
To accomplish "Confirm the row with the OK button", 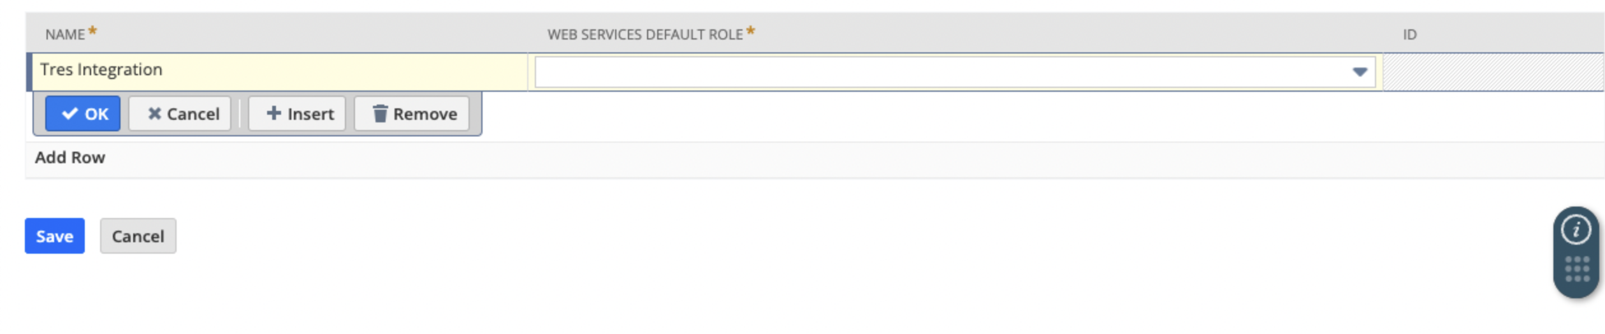I will (x=83, y=113).
